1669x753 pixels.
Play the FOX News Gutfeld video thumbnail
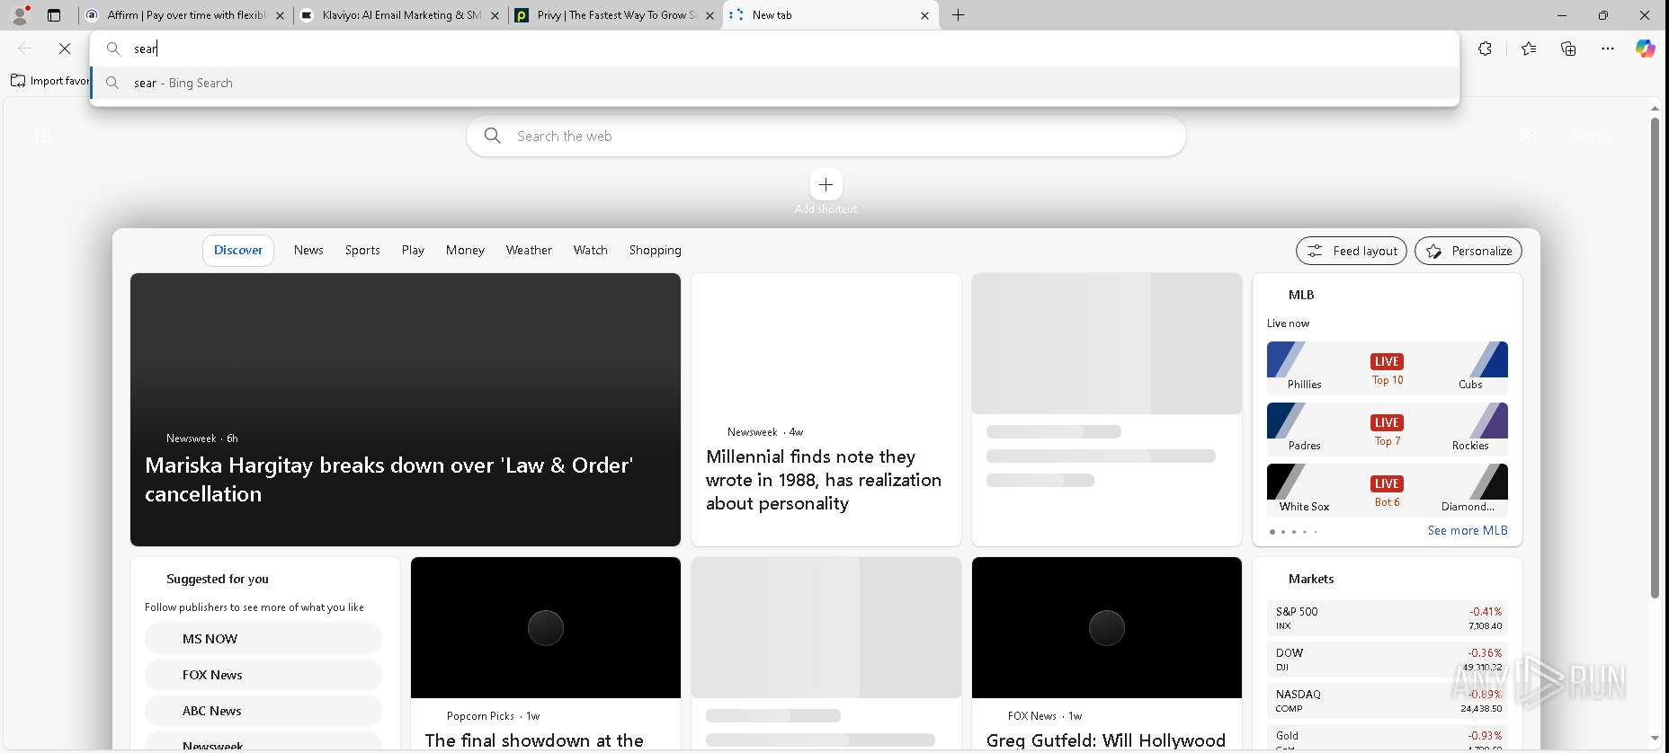tap(1107, 627)
